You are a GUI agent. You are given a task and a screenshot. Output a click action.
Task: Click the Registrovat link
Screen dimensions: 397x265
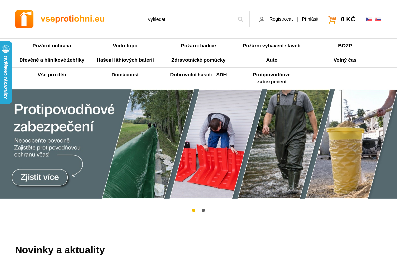pyautogui.click(x=281, y=19)
